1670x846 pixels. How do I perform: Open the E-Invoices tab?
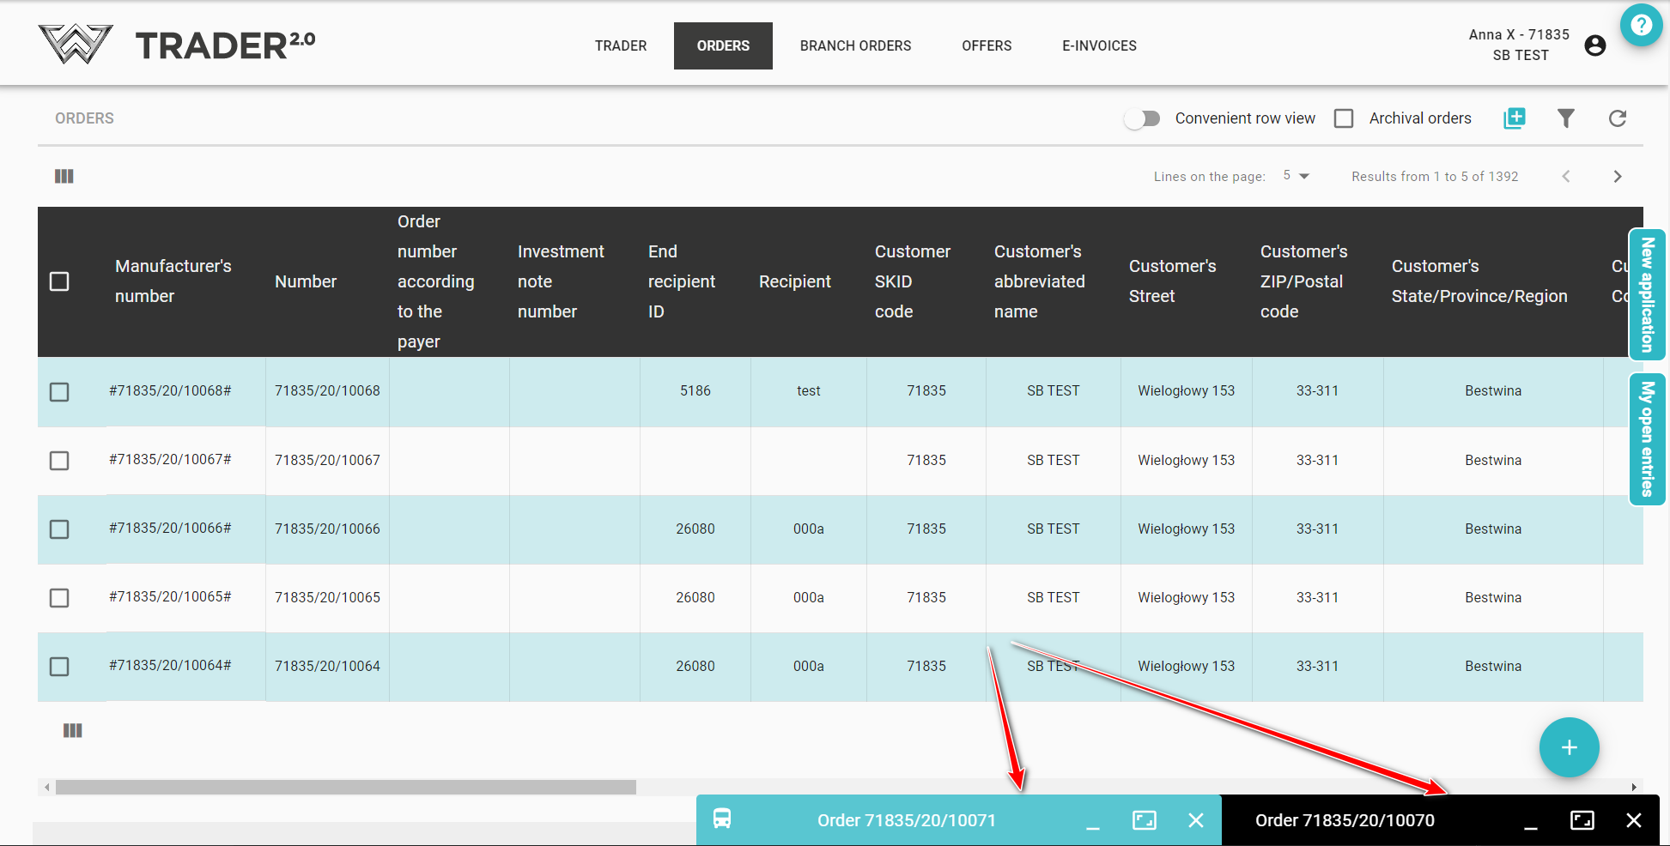click(x=1099, y=45)
